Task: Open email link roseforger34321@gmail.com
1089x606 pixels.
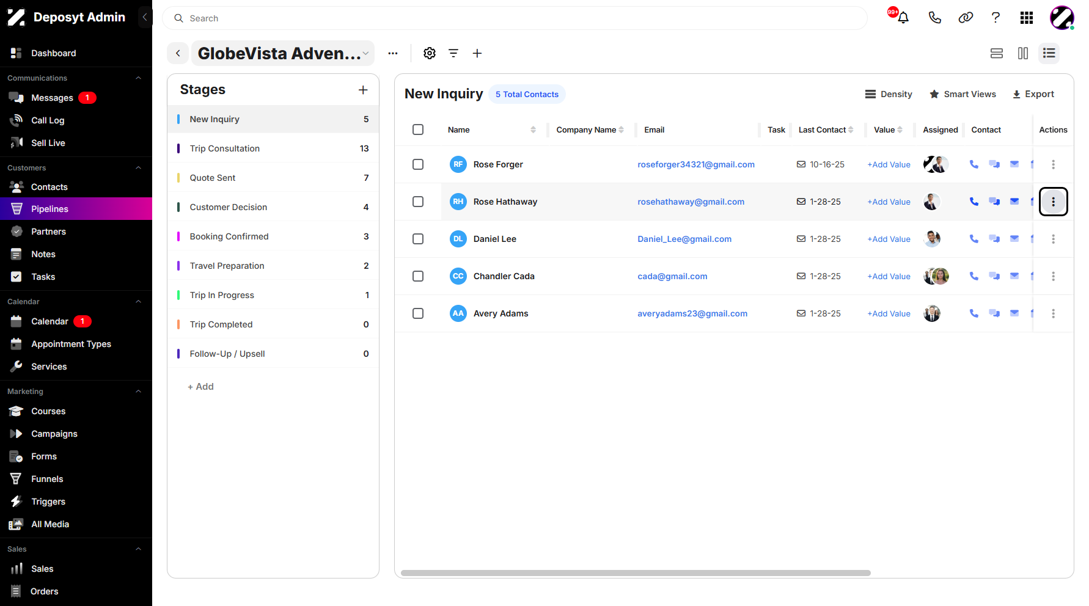Action: click(x=696, y=164)
